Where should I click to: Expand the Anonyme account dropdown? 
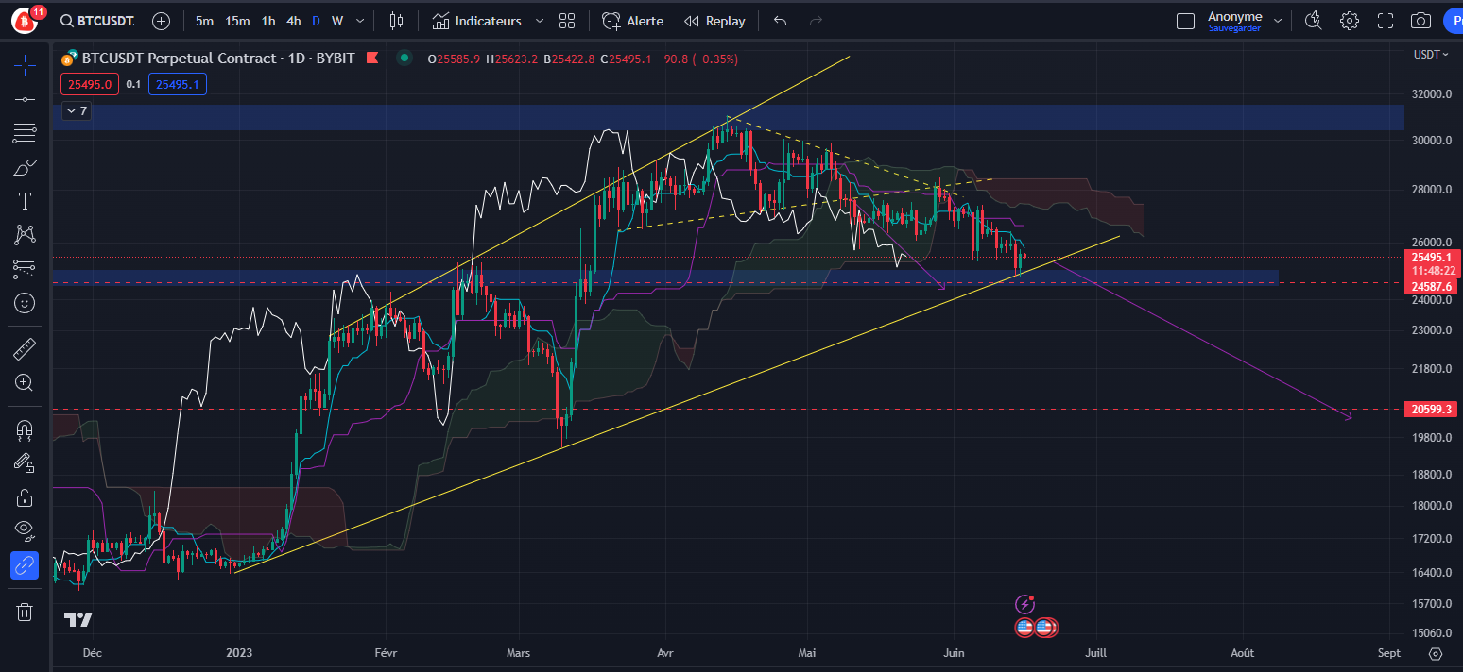(1279, 20)
